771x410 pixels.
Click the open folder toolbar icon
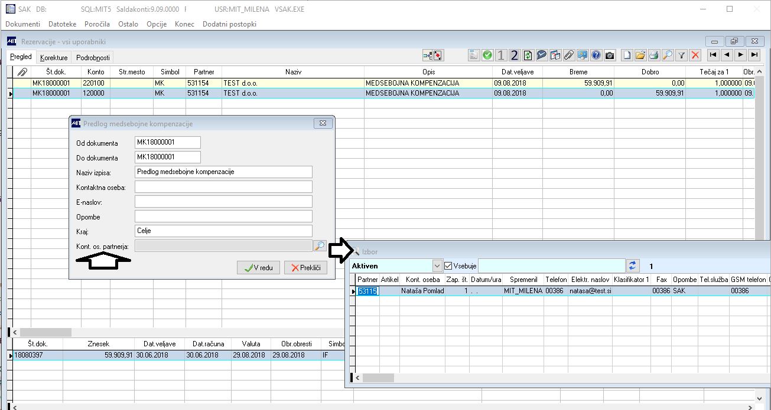(640, 55)
